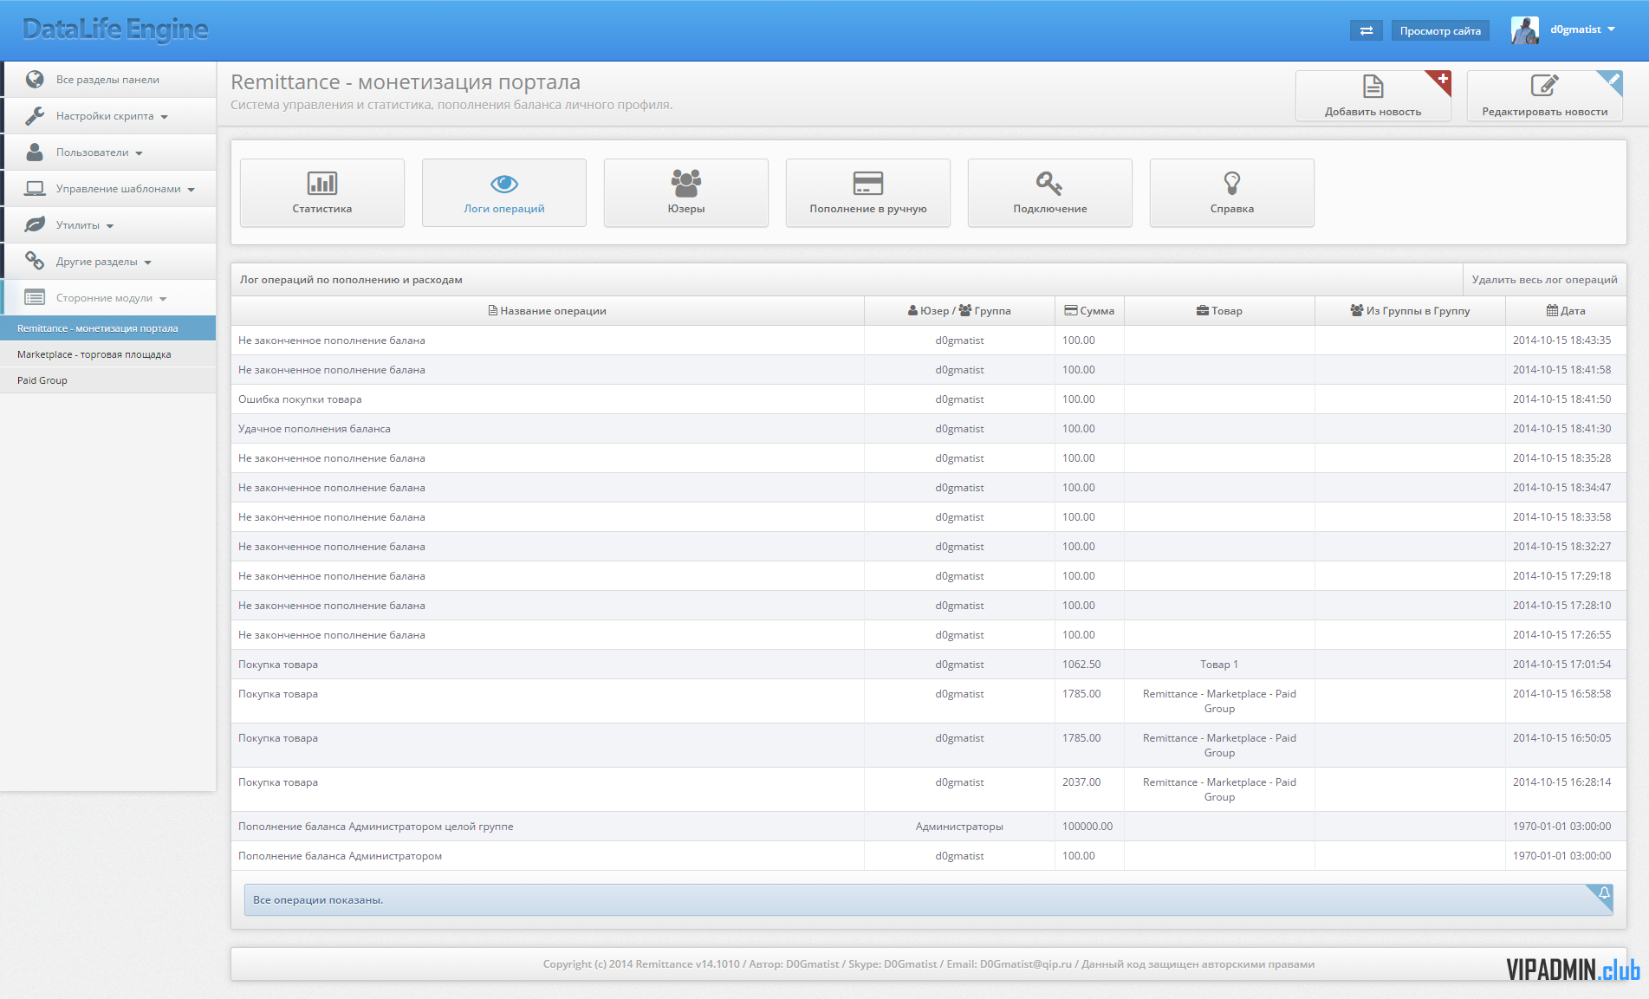
Task: Click the Редактировать новости button label
Action: 1544,112
